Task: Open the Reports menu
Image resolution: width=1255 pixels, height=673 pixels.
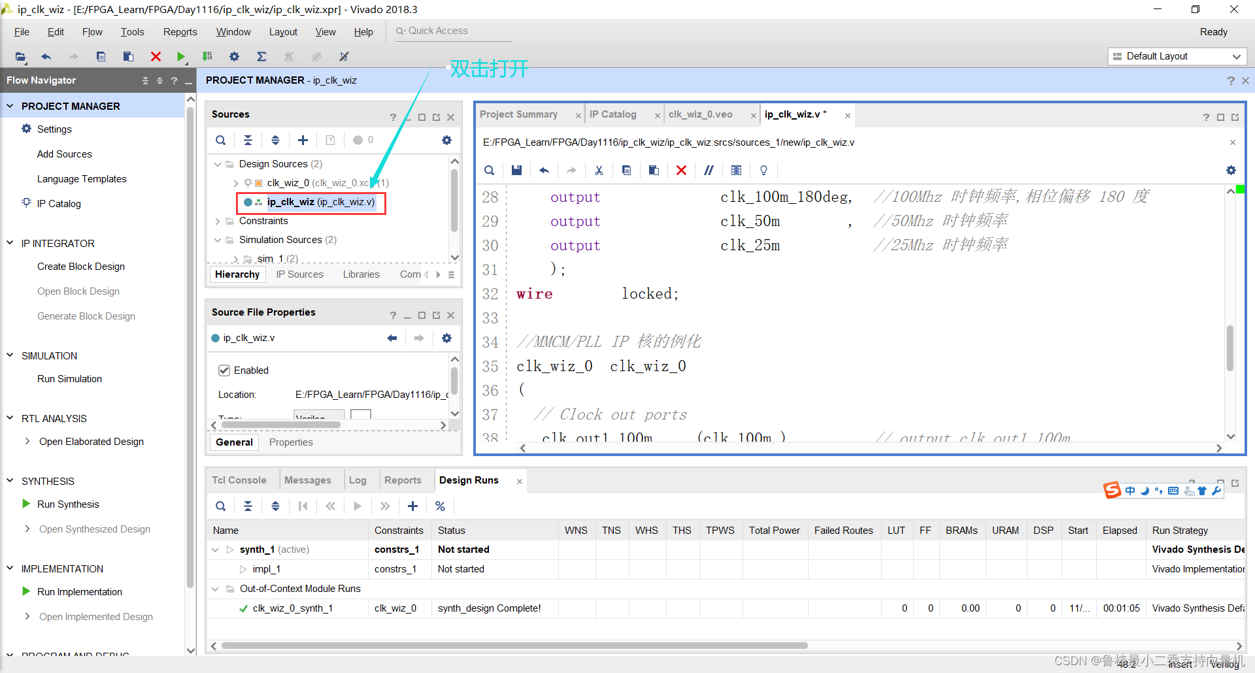Action: tap(180, 32)
